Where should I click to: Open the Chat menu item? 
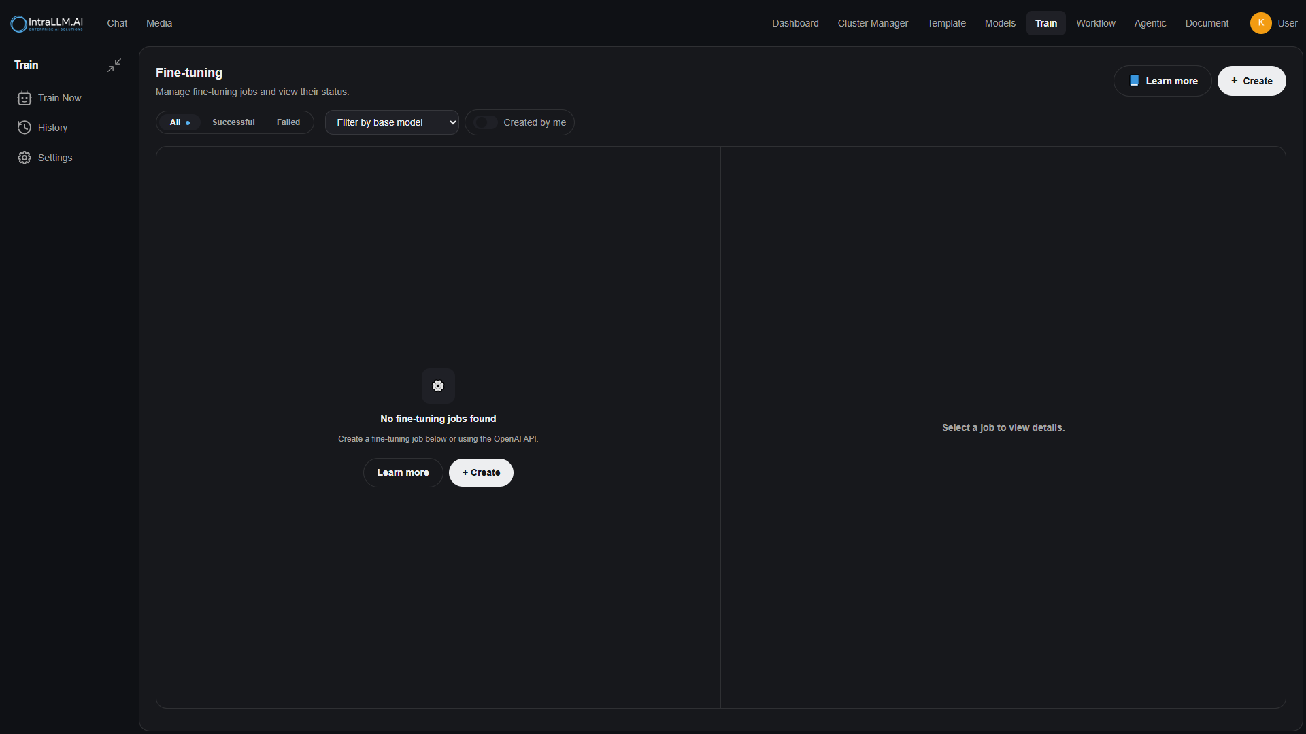coord(117,23)
